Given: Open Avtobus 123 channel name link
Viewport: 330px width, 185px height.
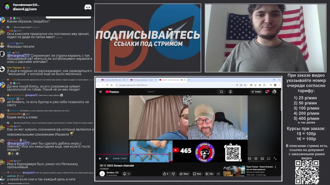Looking at the screenshot, I should 112,173.
